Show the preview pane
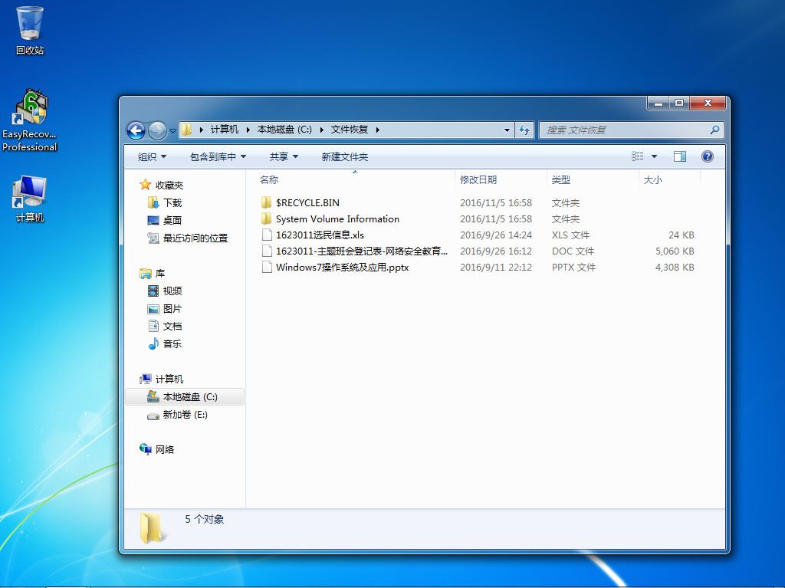 click(x=680, y=156)
